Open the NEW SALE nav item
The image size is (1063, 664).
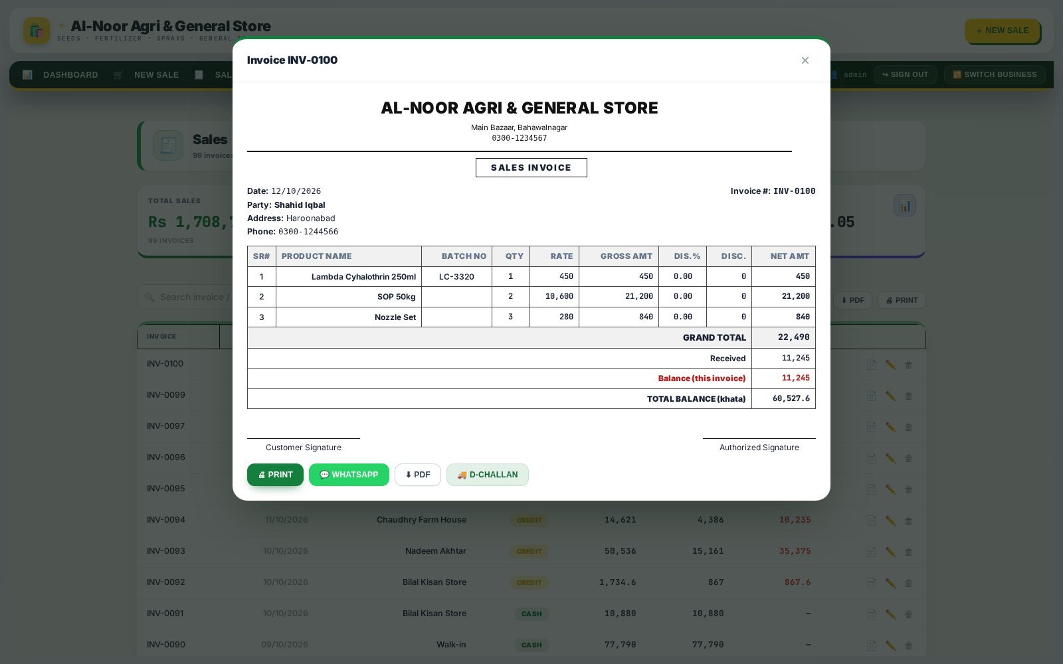coord(146,75)
